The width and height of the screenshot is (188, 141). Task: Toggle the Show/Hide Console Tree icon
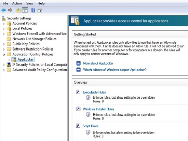[x=25, y=10]
